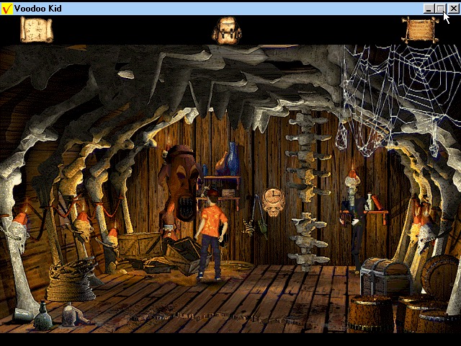Open the backpack inventory icon
The height and width of the screenshot is (346, 461).
point(227,30)
